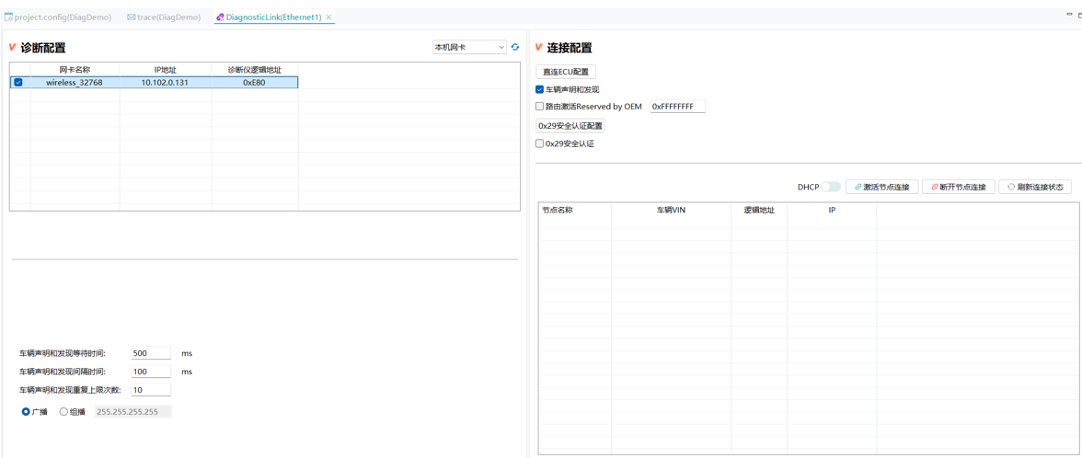Click the 连接配置 section collapse arrow icon

tap(539, 48)
